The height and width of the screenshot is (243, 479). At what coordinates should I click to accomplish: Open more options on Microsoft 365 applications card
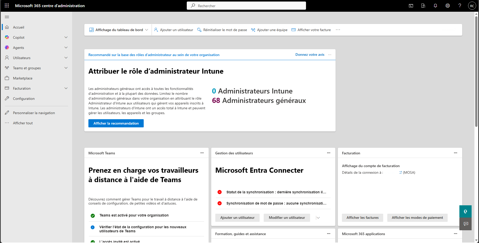click(x=456, y=234)
